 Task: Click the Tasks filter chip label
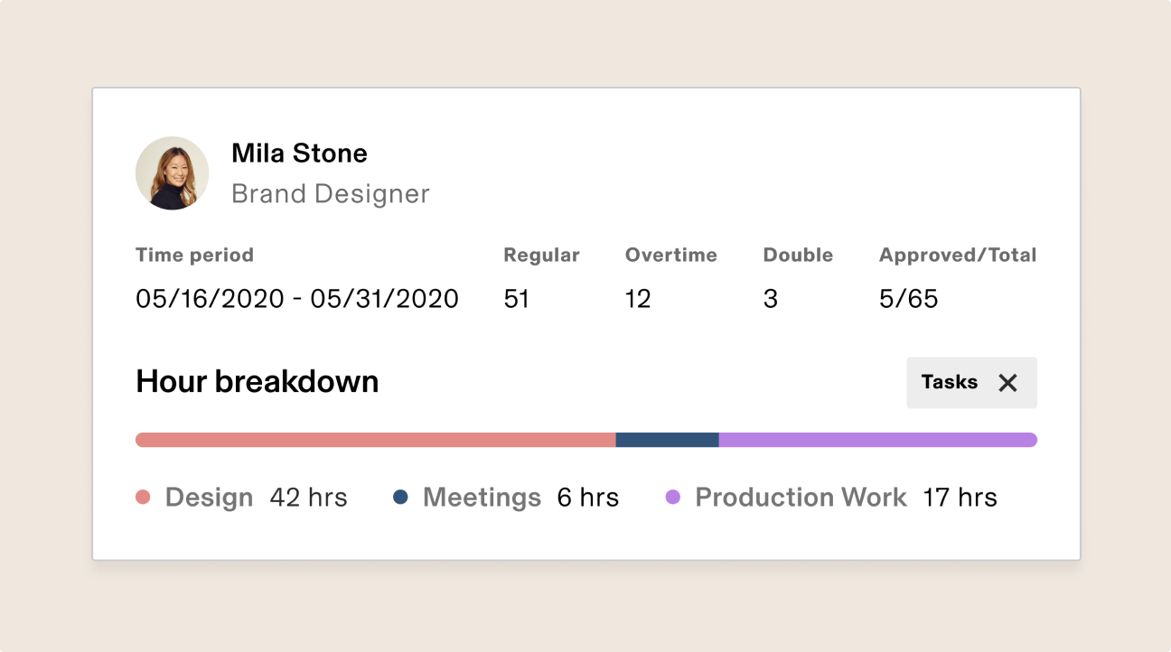pyautogui.click(x=950, y=382)
